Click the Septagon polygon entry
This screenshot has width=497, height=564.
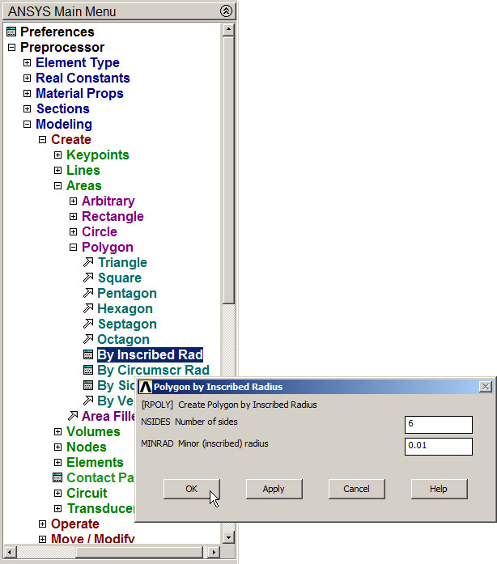[x=127, y=324]
